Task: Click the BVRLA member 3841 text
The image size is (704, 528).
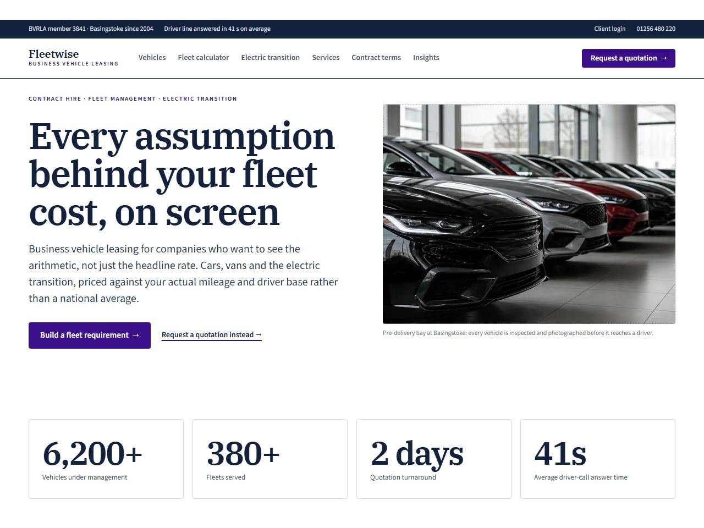Action: coord(91,29)
